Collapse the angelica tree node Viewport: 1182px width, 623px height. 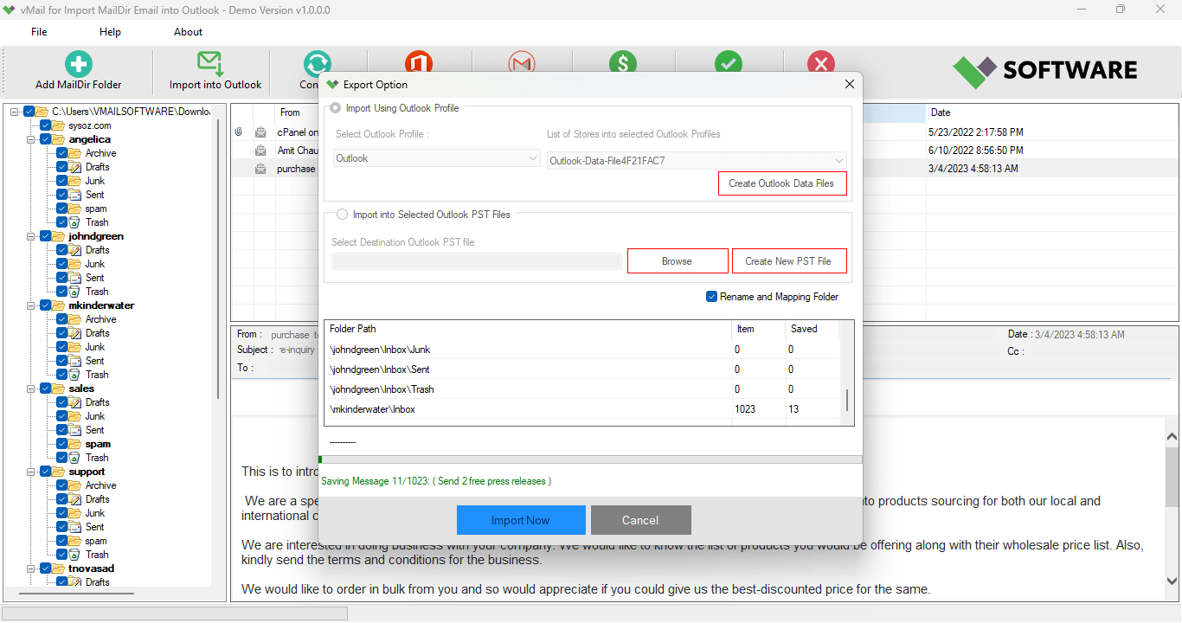pos(31,139)
